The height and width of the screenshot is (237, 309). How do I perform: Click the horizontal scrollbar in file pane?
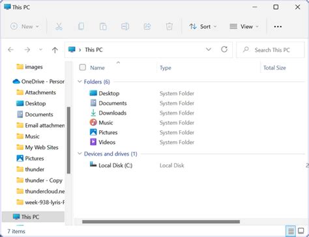coord(161,221)
